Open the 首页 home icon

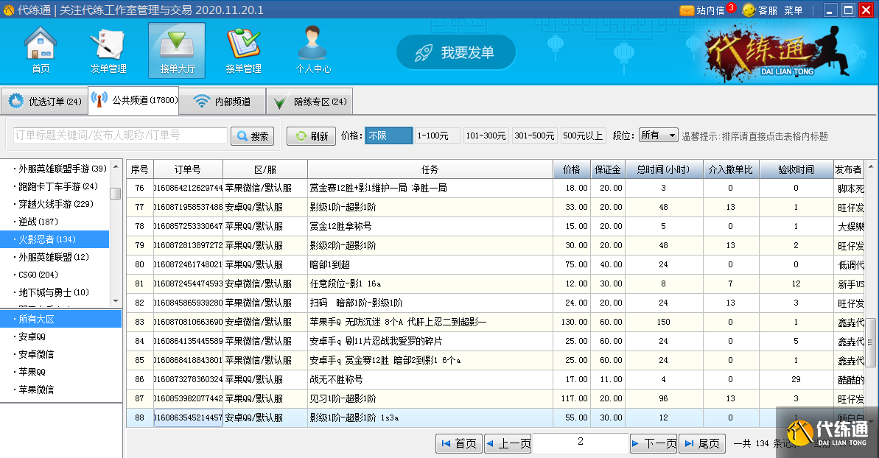41,44
